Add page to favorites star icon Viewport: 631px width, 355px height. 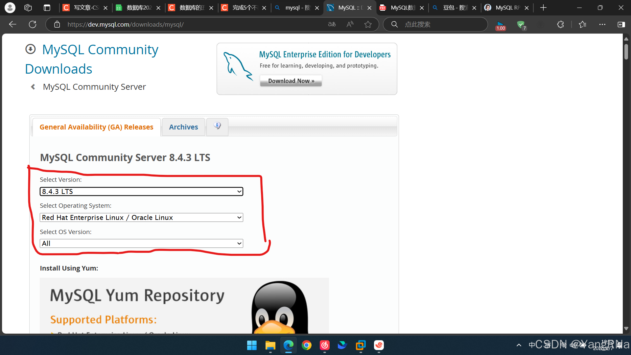368,24
